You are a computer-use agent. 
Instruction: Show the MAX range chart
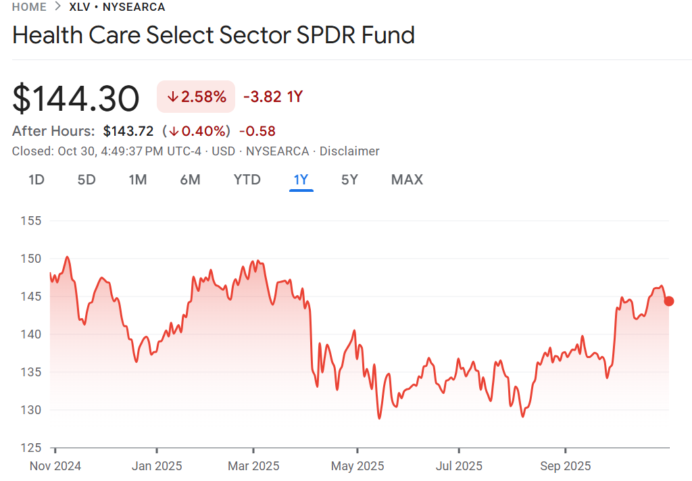coord(407,180)
